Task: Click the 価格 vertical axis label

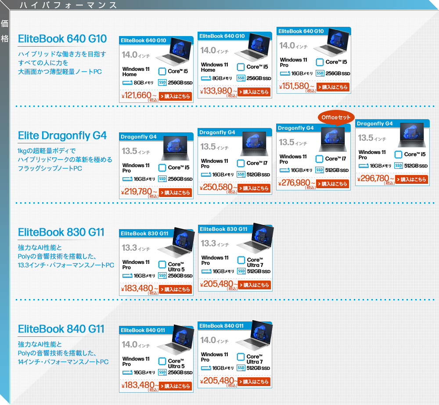Action: click(4, 31)
